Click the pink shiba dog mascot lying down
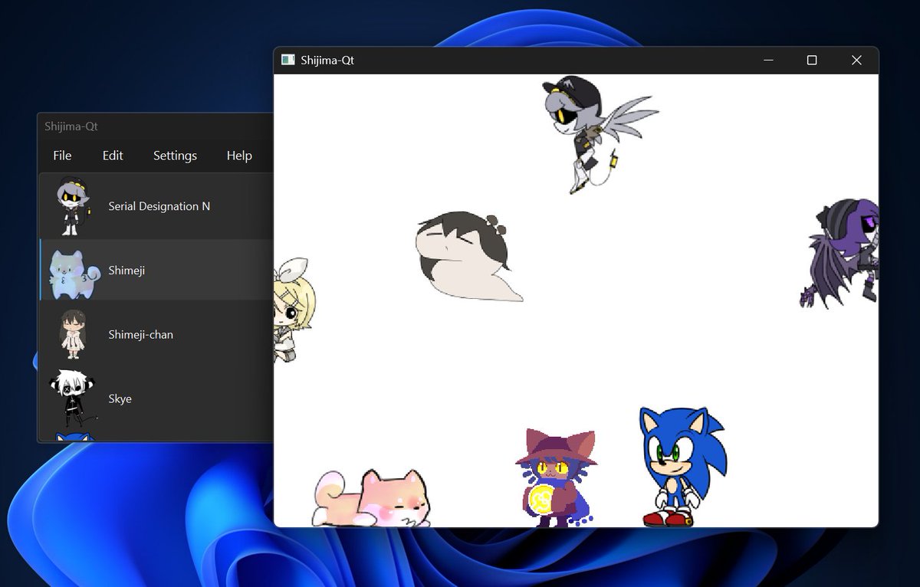Viewport: 920px width, 587px height. coord(371,499)
